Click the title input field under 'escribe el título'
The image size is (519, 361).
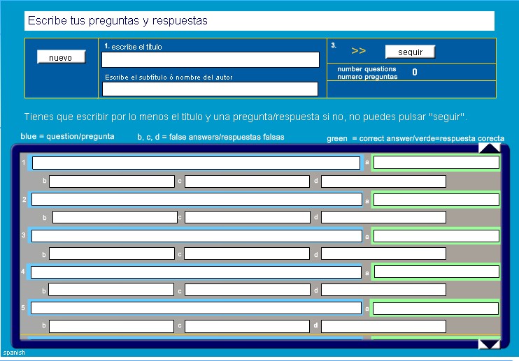point(211,60)
